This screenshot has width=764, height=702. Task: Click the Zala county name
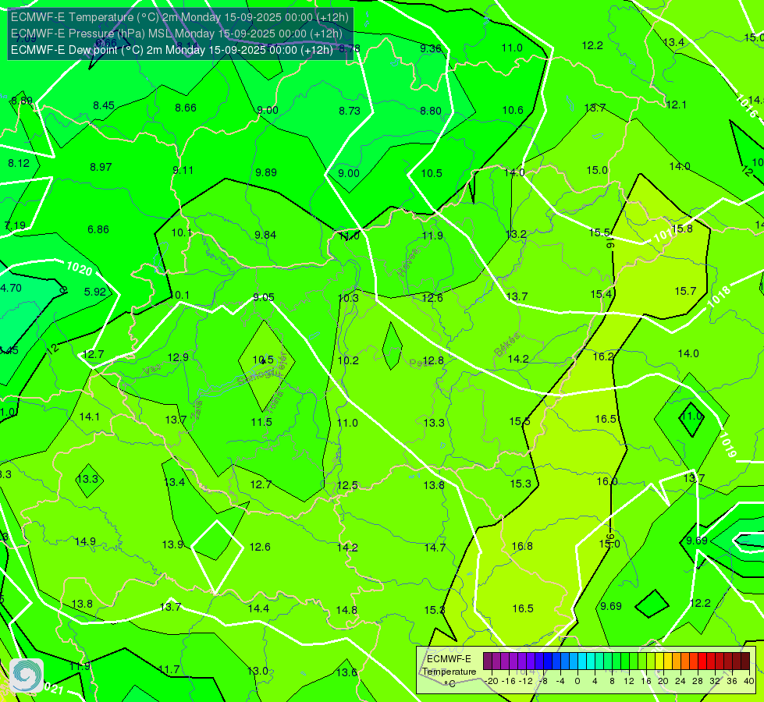tap(197, 409)
